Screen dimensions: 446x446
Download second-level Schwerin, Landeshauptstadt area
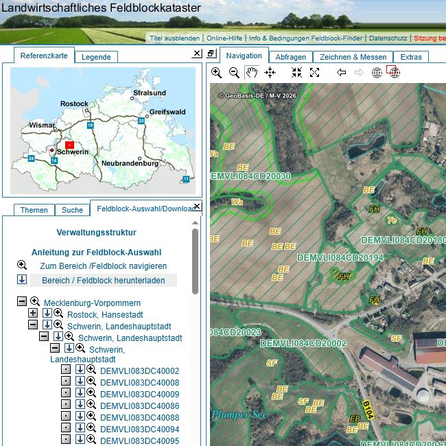58,336
